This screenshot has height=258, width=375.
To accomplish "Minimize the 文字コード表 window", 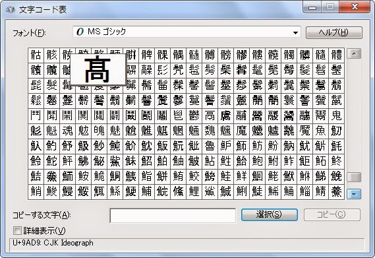I will (312, 7).
